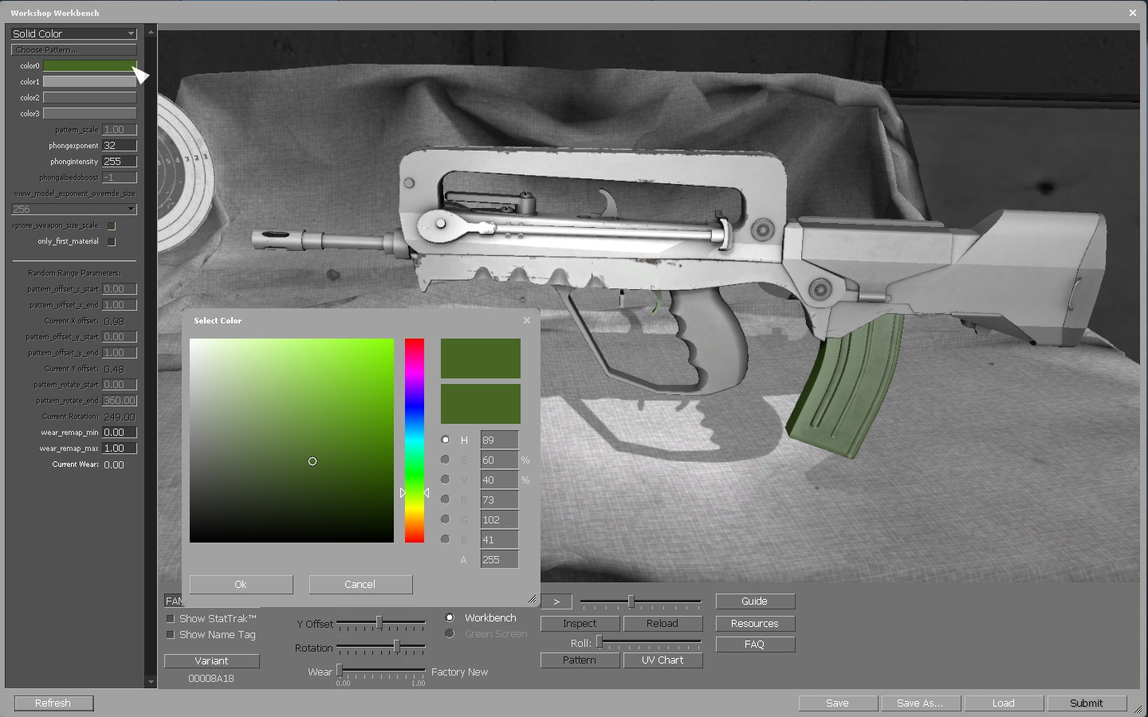Select the V value radio button
Image resolution: width=1148 pixels, height=717 pixels.
446,480
